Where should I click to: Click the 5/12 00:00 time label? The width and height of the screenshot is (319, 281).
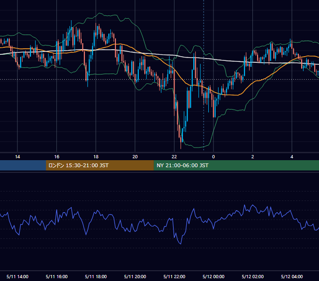[x=213, y=276]
